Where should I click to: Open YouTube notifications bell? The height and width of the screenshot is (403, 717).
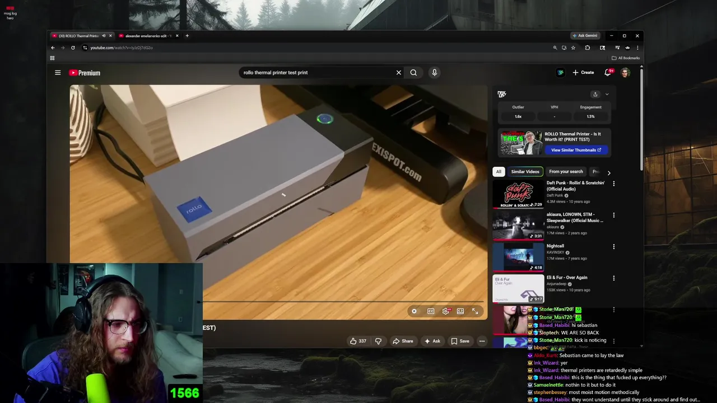pyautogui.click(x=608, y=72)
